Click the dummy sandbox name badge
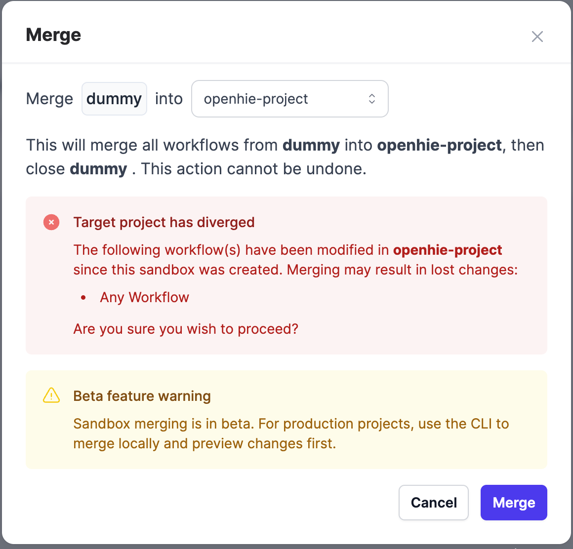The image size is (573, 549). click(114, 99)
